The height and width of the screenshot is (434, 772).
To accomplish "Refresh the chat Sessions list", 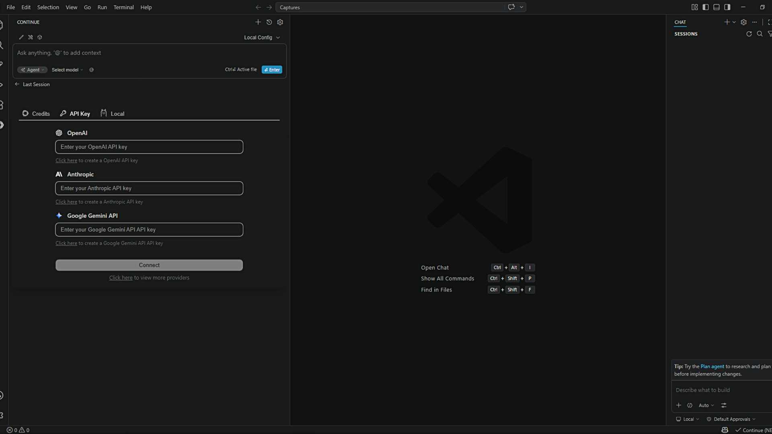I will [x=749, y=34].
